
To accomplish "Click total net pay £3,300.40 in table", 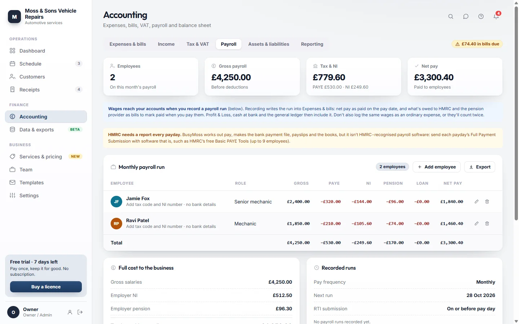I will click(x=452, y=243).
